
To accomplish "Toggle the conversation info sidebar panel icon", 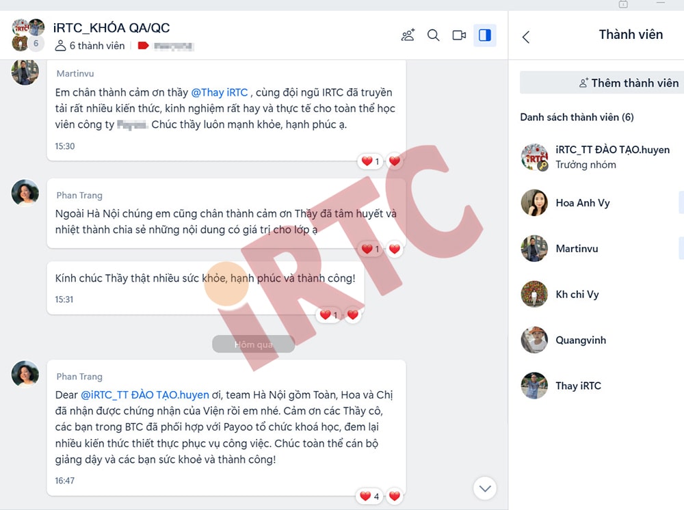I will (485, 35).
